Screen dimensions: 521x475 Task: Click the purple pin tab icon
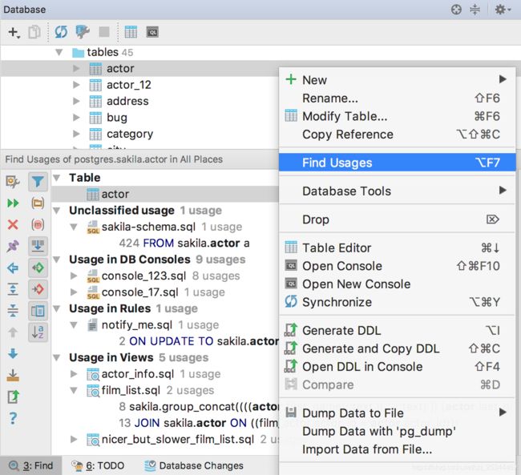coord(13,246)
